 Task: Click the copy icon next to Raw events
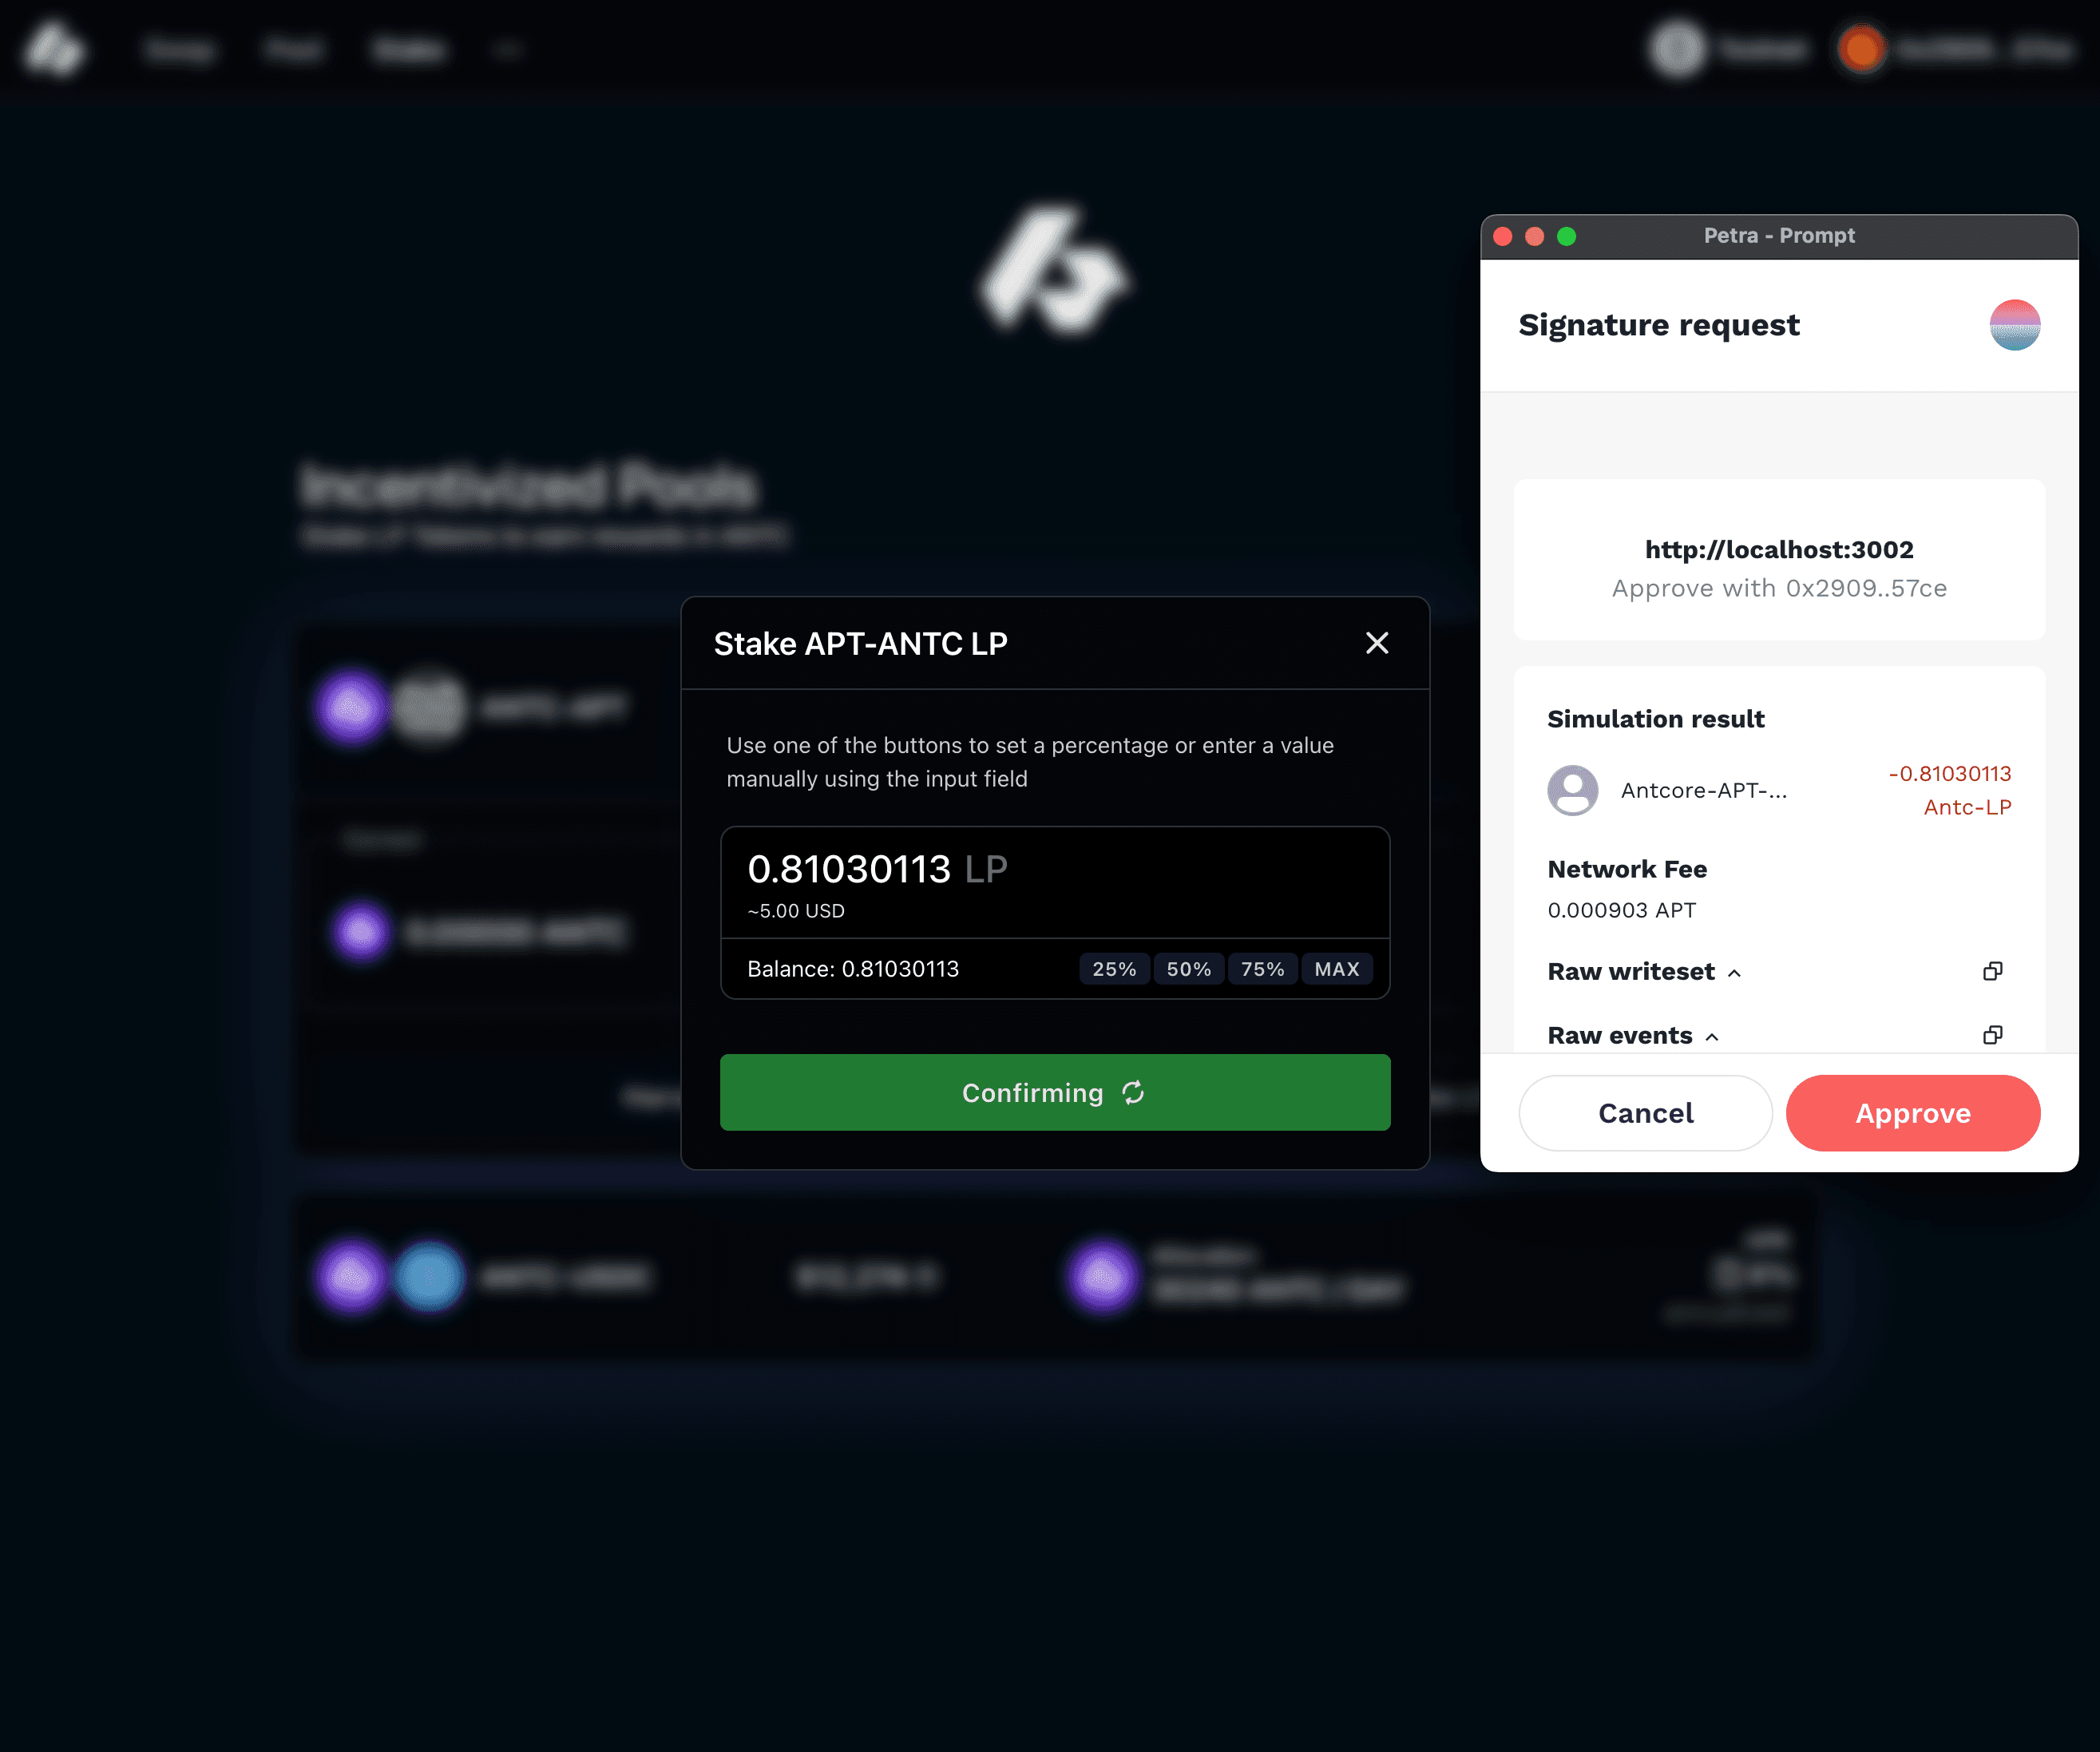coord(1994,1037)
